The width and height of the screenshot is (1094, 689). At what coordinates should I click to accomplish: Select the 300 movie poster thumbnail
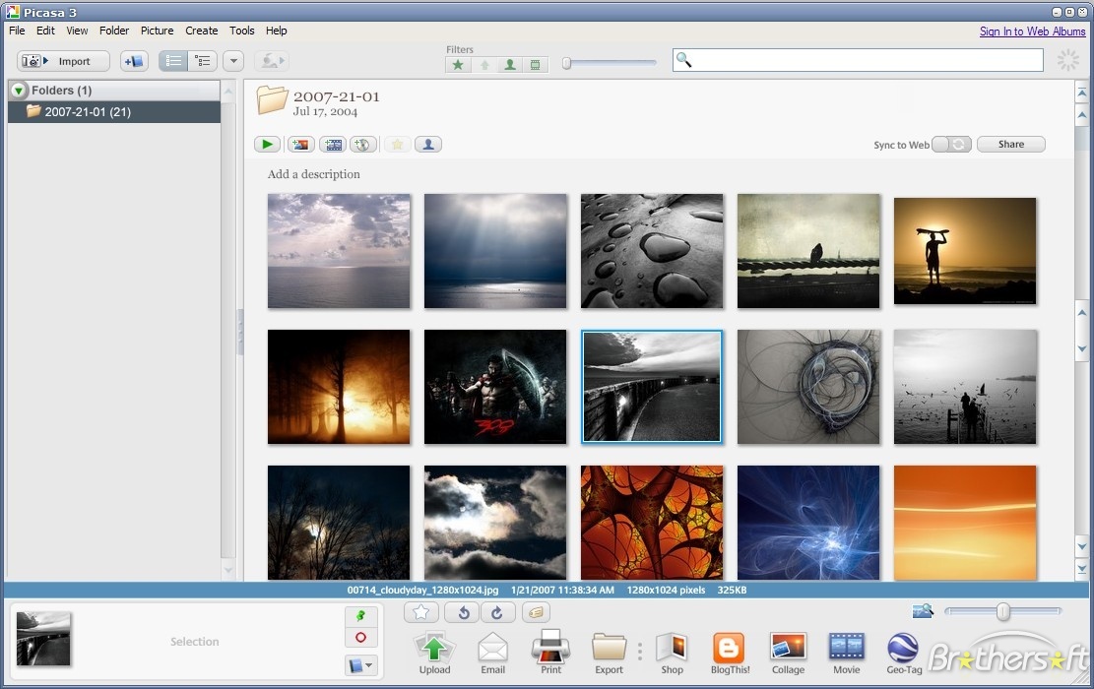click(x=495, y=387)
